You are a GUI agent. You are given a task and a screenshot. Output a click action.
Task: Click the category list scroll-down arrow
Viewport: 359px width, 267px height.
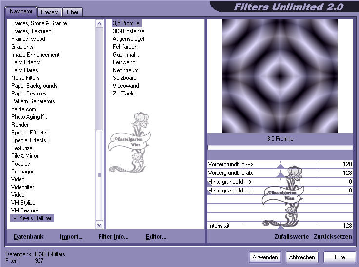click(99, 225)
